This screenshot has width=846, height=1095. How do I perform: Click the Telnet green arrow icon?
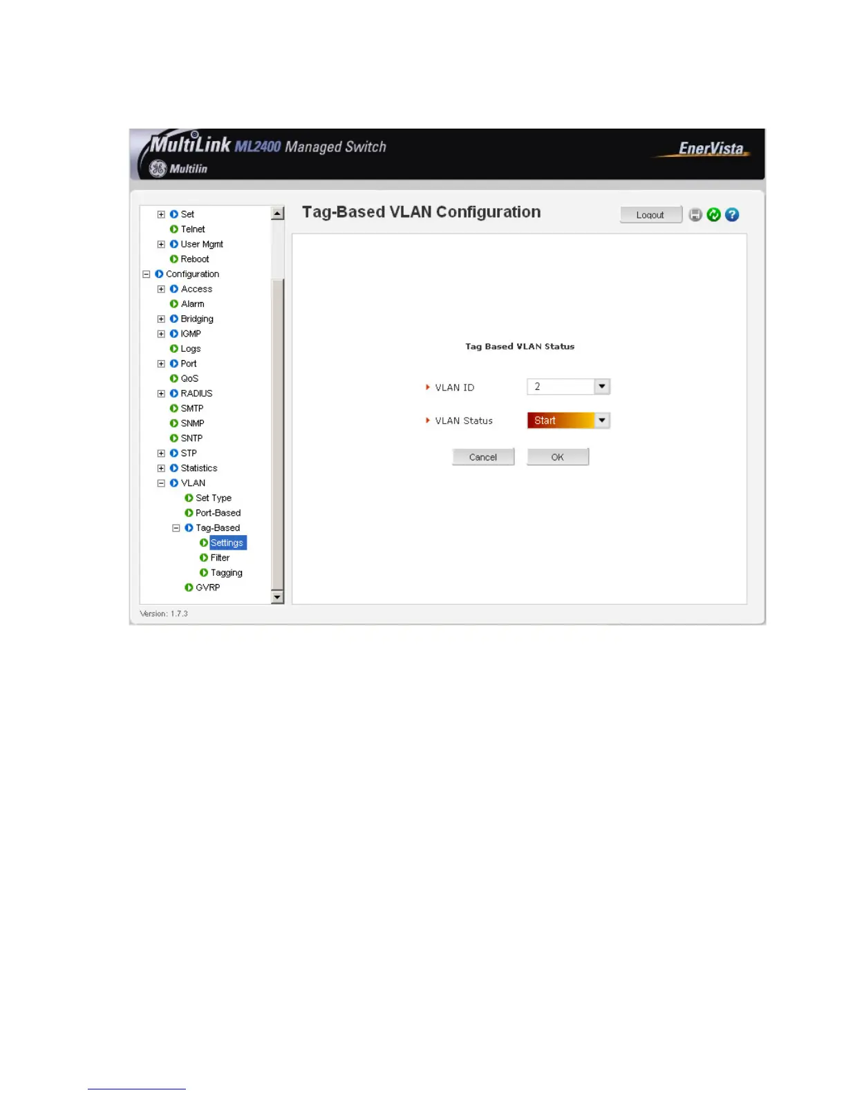coord(174,230)
